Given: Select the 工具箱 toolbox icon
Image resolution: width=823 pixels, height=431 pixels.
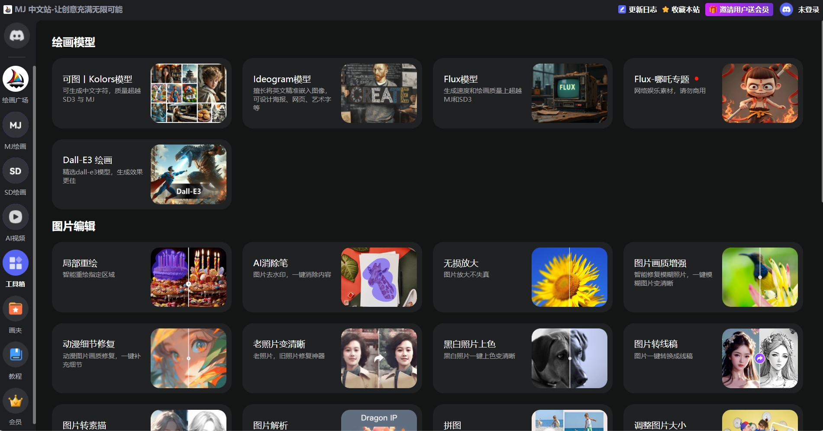Looking at the screenshot, I should coord(16,263).
